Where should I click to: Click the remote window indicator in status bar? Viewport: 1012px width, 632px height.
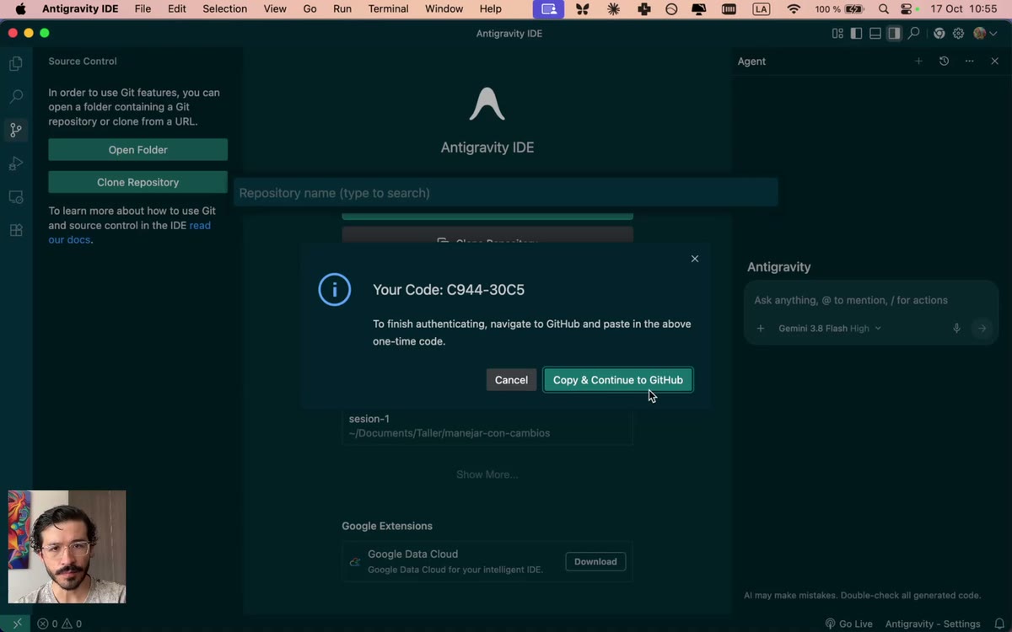click(x=17, y=624)
